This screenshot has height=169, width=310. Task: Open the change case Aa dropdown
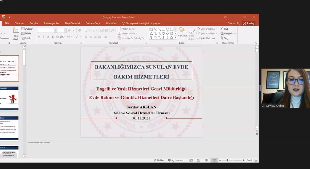coord(69,37)
